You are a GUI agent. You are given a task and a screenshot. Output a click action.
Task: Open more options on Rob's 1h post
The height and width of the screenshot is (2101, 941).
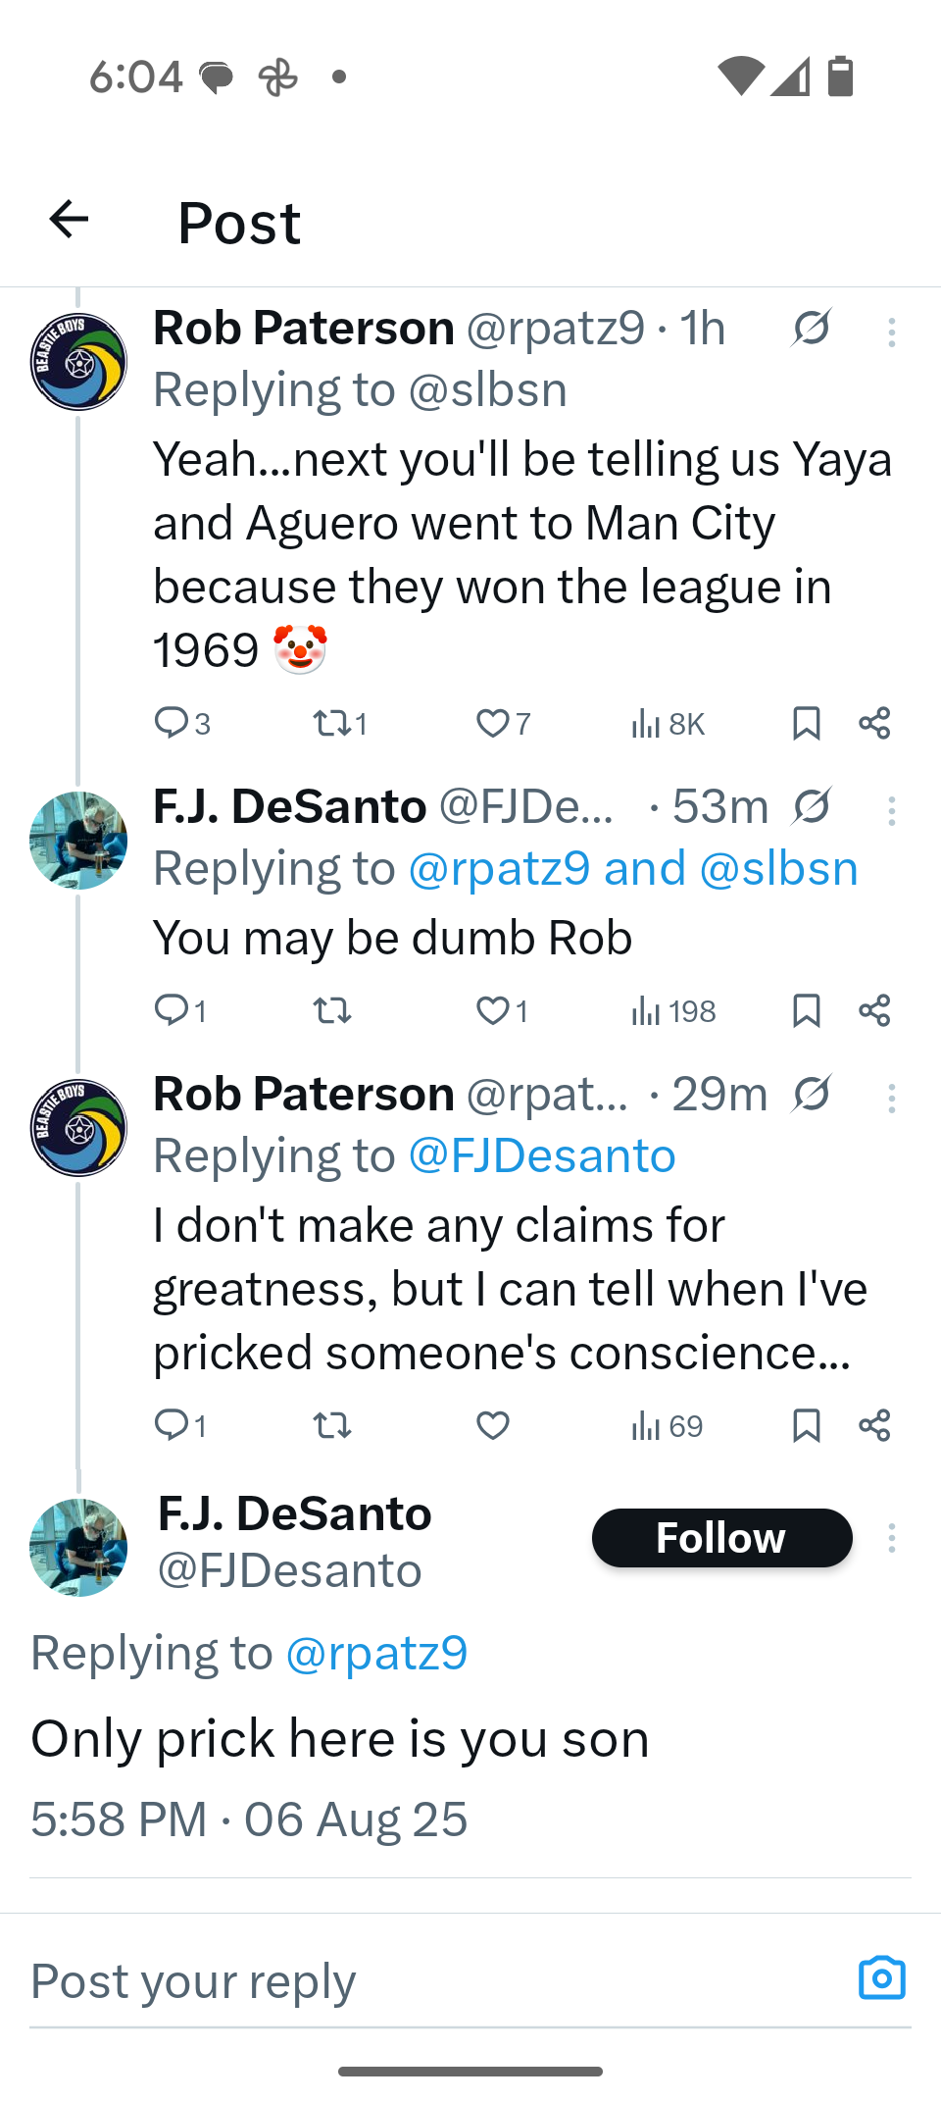coord(891,333)
